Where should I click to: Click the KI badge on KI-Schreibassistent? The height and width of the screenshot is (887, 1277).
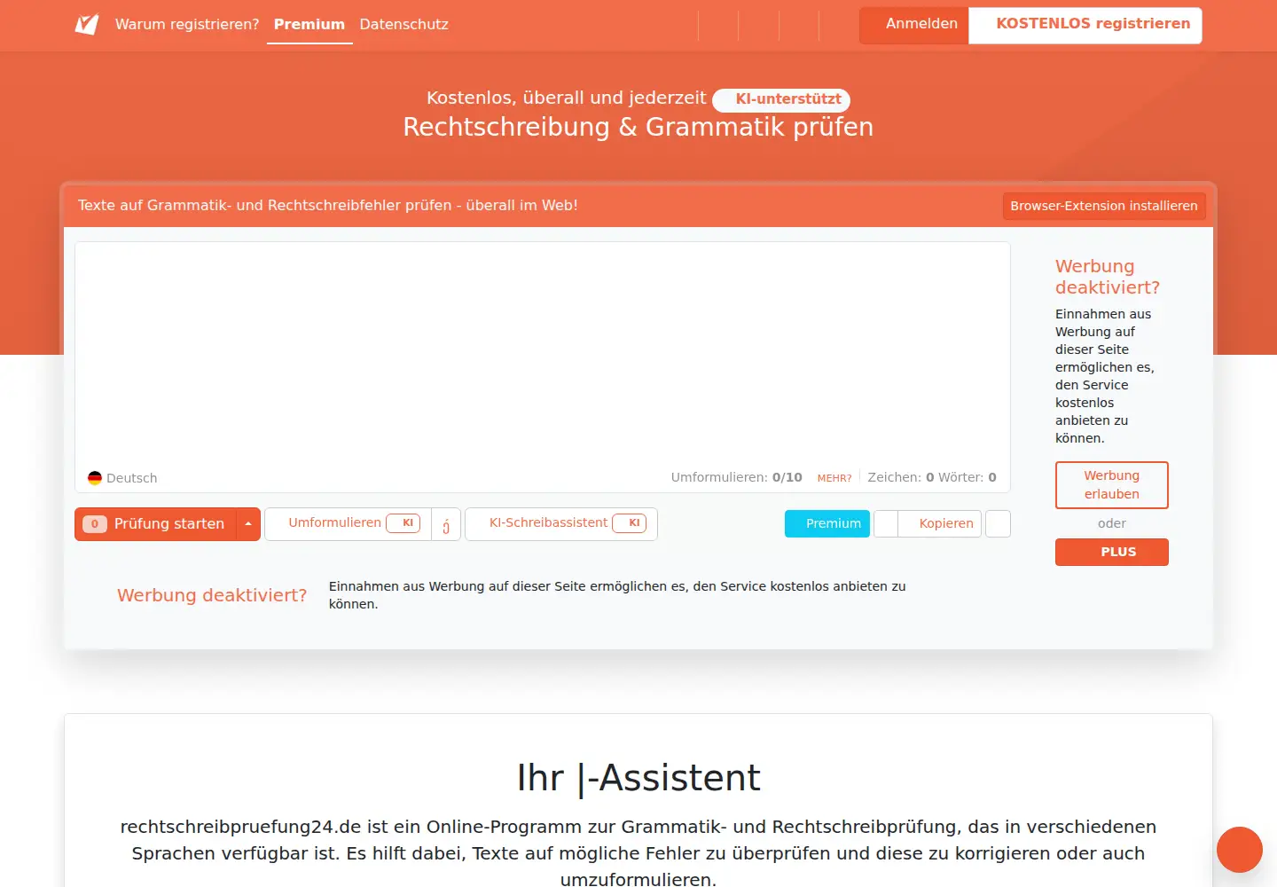(x=630, y=523)
